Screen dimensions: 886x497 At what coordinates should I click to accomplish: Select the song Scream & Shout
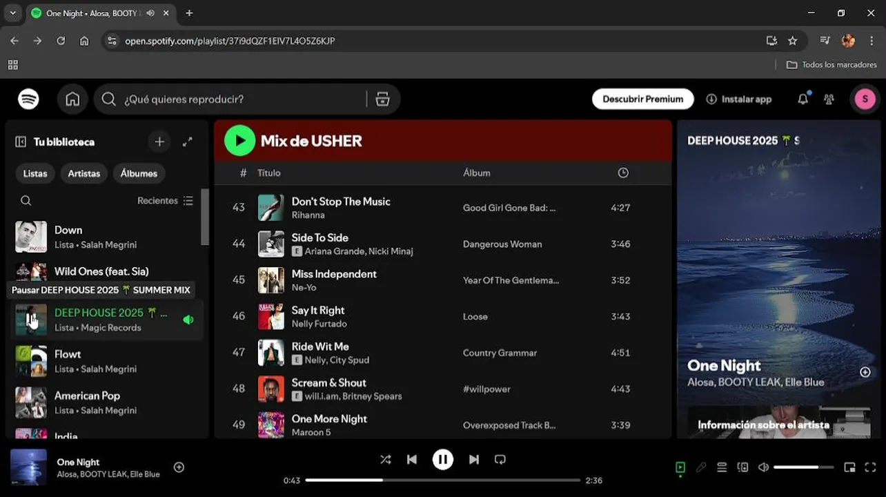[328, 382]
